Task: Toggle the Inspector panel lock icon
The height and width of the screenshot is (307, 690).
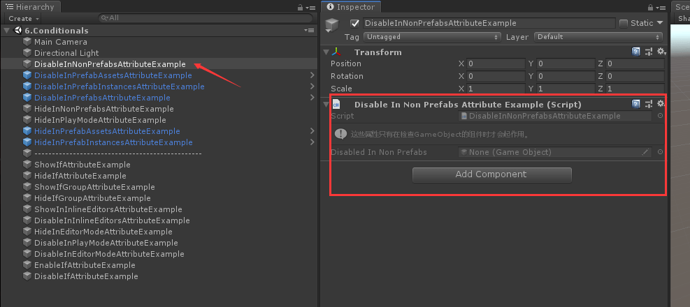Action: [x=648, y=7]
